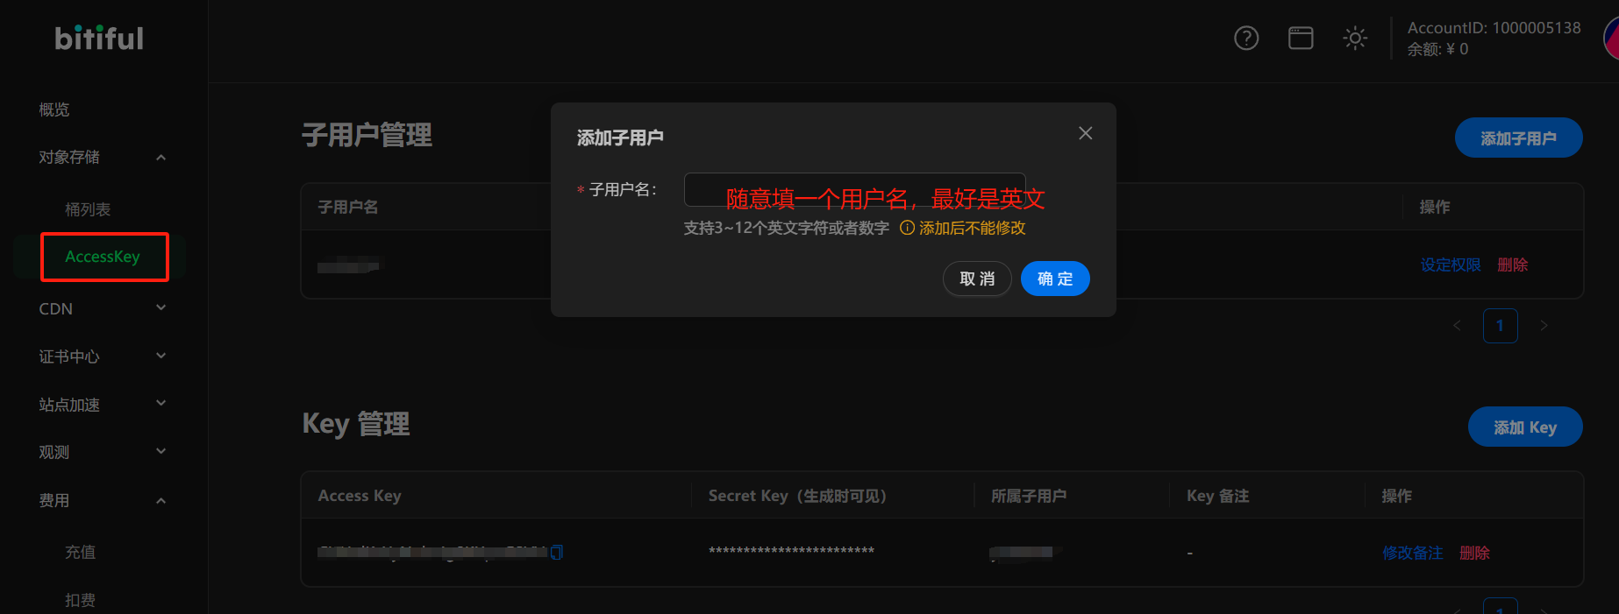Click the 确定 button in dialog

click(1054, 279)
